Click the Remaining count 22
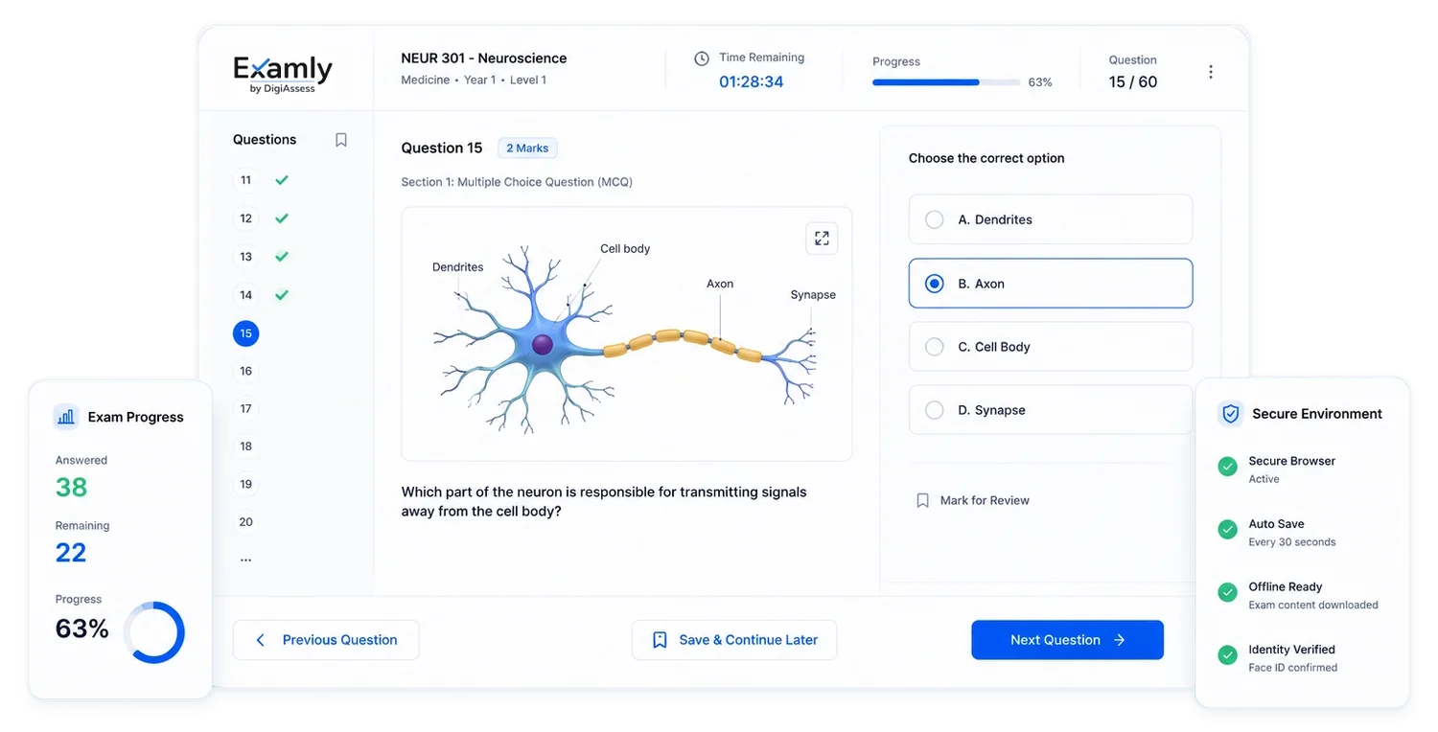 tap(71, 553)
